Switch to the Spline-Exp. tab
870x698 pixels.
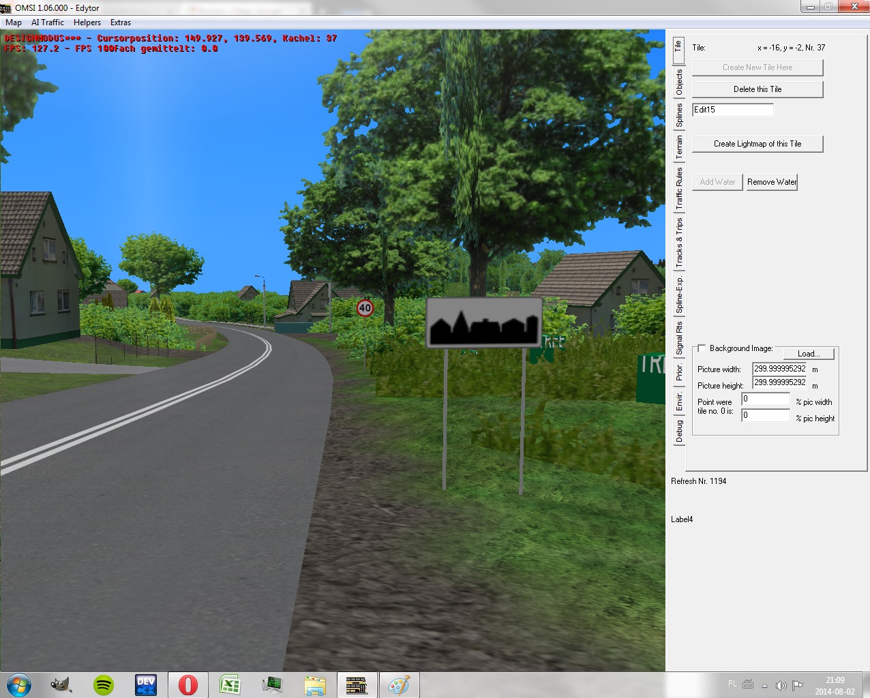tap(679, 295)
